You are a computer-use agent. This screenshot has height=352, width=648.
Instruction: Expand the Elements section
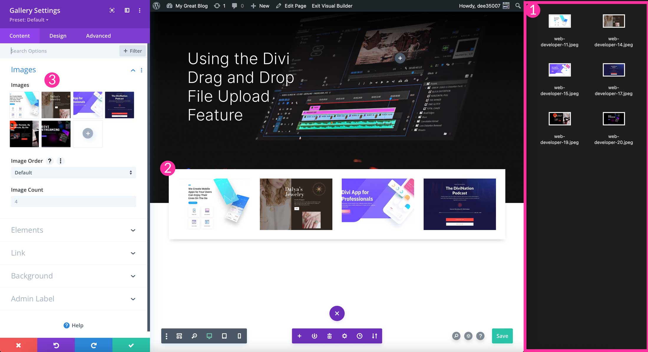73,230
